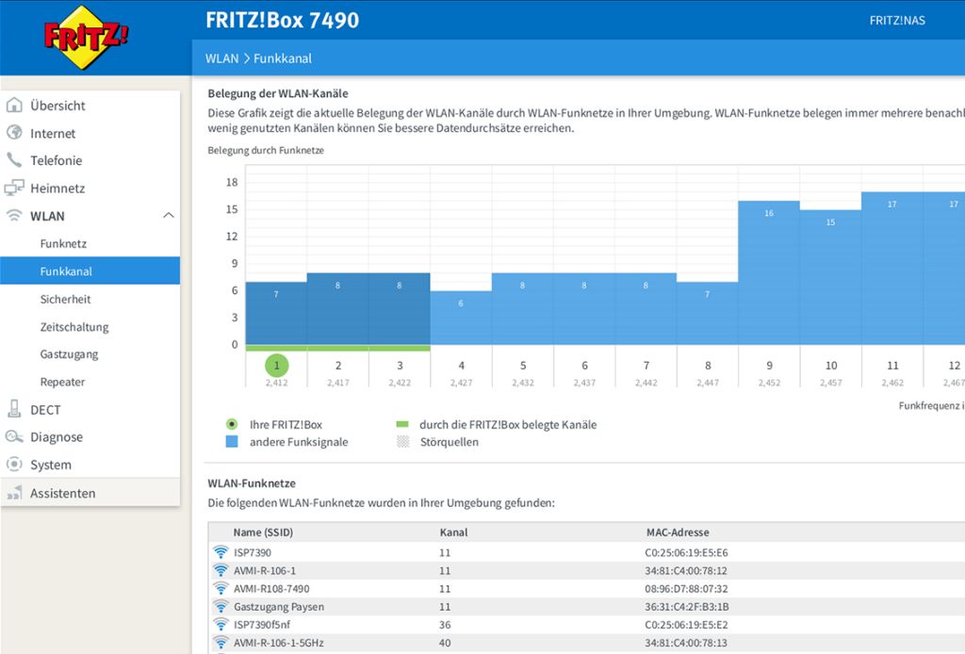
Task: Open the FRITZ!NAS link
Action: [897, 21]
